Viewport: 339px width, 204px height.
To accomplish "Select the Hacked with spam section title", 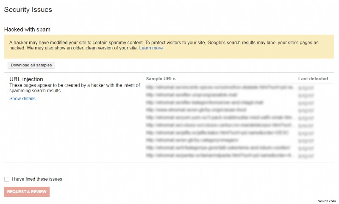I will [27, 30].
